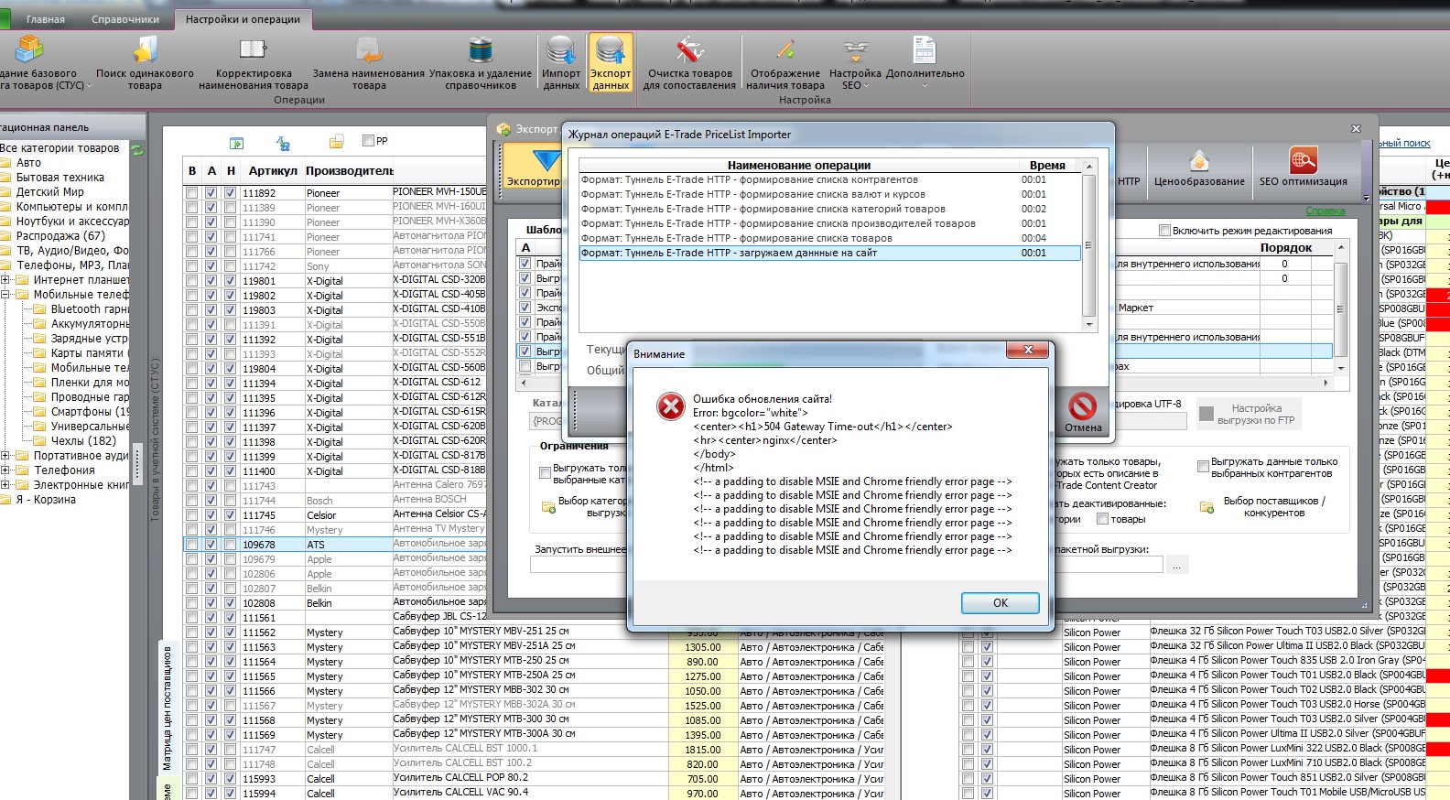Toggle the 'PP' checkbox above the grid
The height and width of the screenshot is (800, 1450).
[368, 141]
